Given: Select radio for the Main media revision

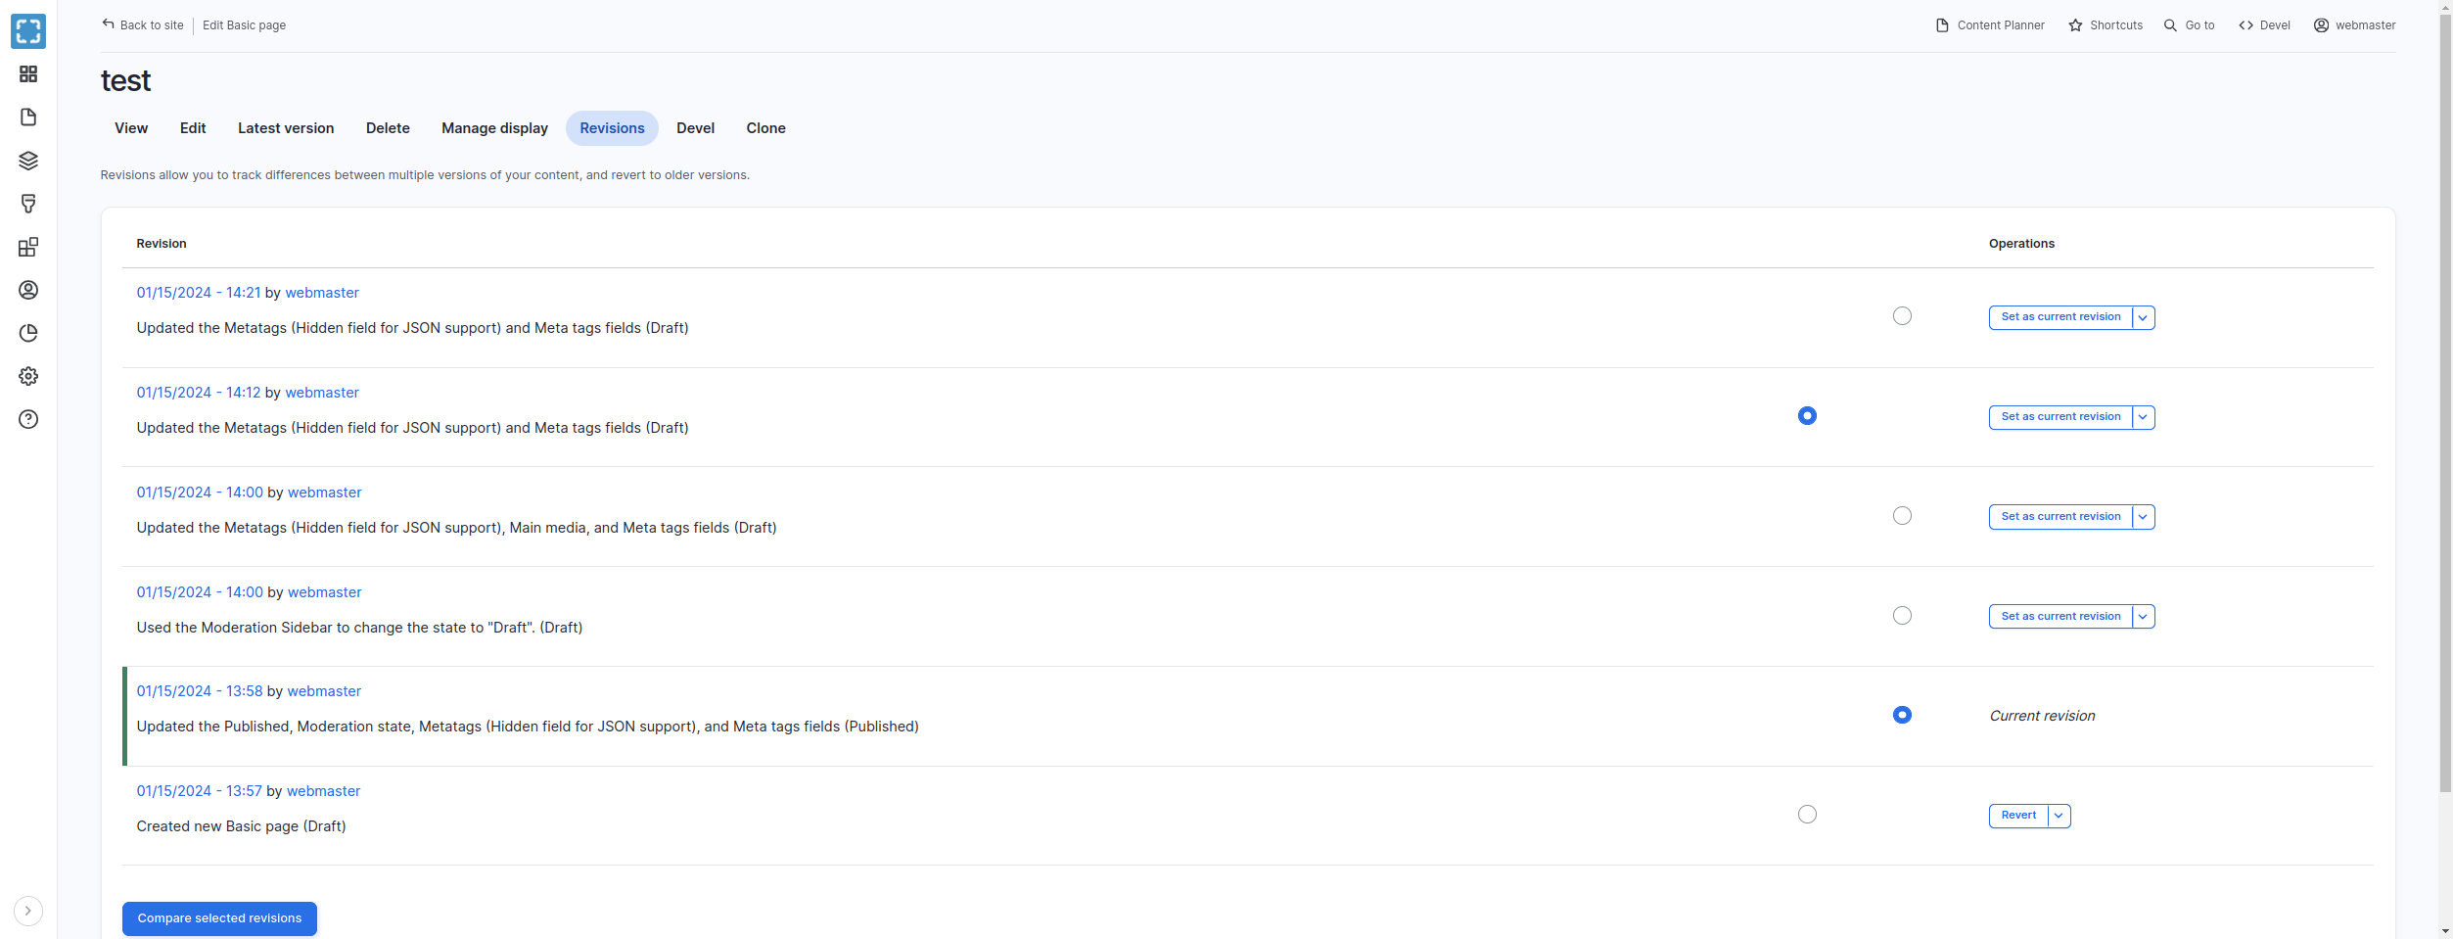Looking at the screenshot, I should pyautogui.click(x=1902, y=516).
